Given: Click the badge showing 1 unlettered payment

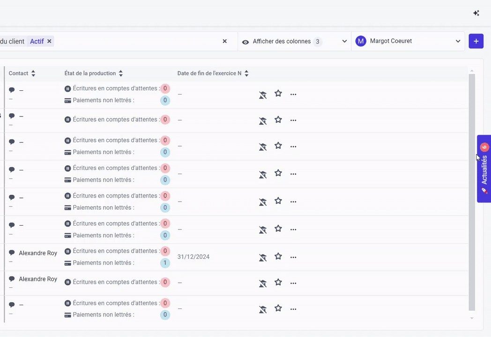Looking at the screenshot, I should [x=165, y=263].
